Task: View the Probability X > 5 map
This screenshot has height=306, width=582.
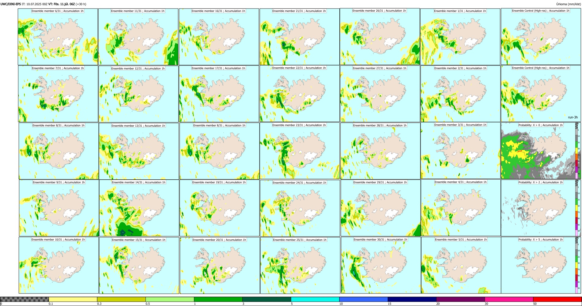Action: coord(541,265)
